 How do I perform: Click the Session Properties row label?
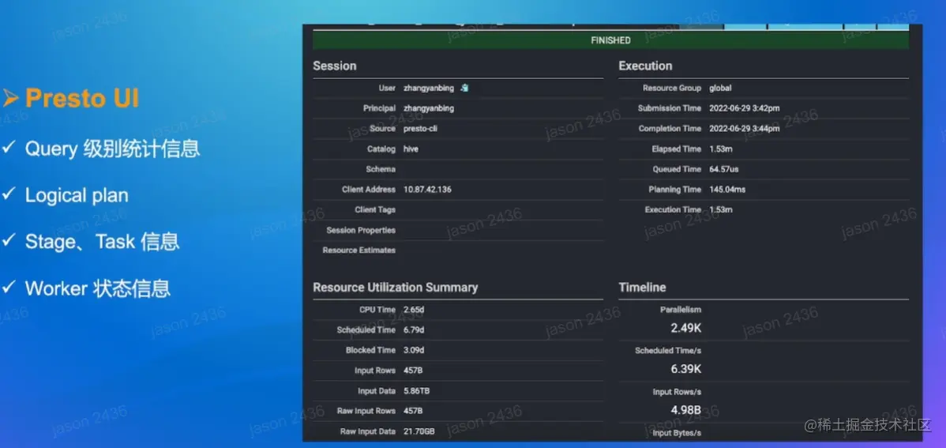[x=361, y=230]
